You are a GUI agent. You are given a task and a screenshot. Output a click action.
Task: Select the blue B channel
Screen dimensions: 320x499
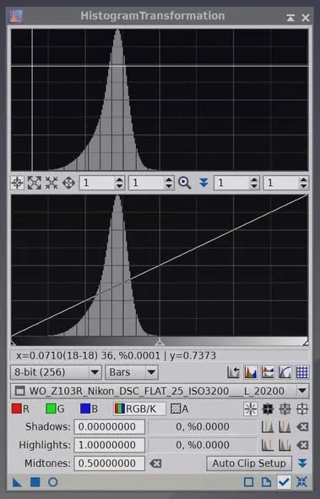[x=89, y=409]
